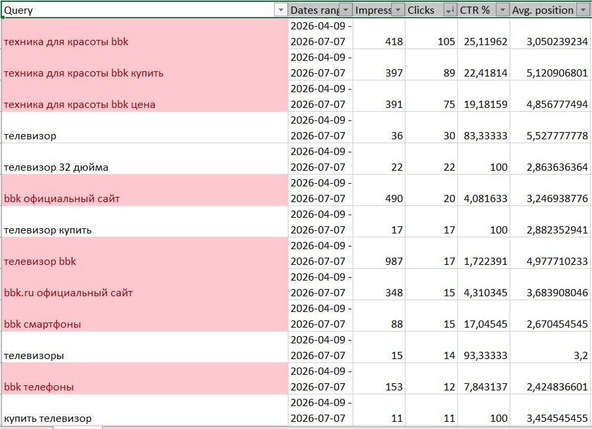Click CTR value 22,41814
Viewport: 592px width, 429px height.
pos(483,65)
